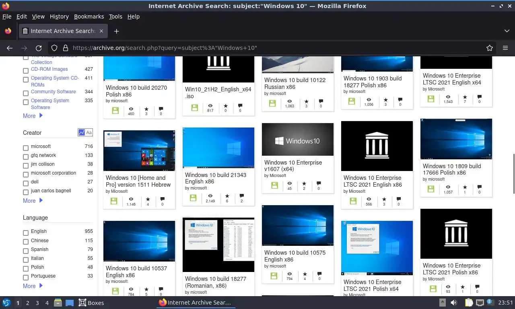Close the Internet Archive Search tab

101,31
